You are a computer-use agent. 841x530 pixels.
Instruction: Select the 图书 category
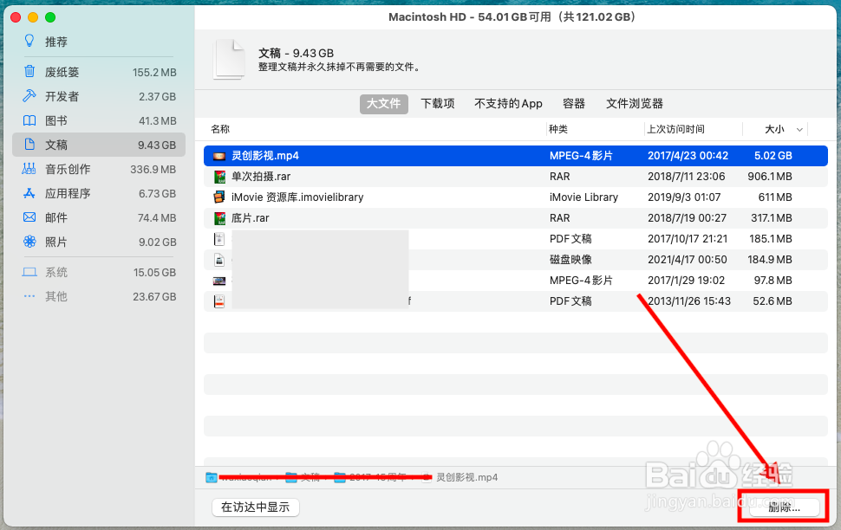click(x=54, y=120)
